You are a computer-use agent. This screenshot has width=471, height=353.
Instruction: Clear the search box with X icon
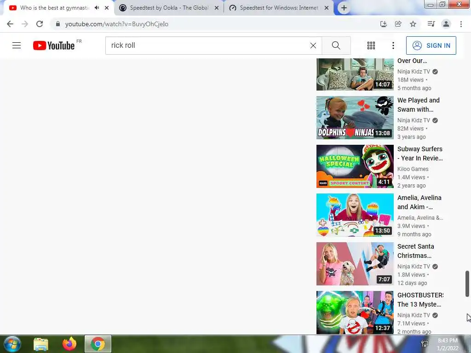coord(313,46)
